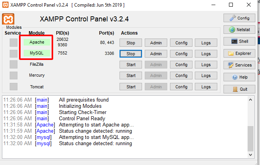Open Tomcat Logs menu
The height and width of the screenshot is (165, 260).
click(x=206, y=87)
